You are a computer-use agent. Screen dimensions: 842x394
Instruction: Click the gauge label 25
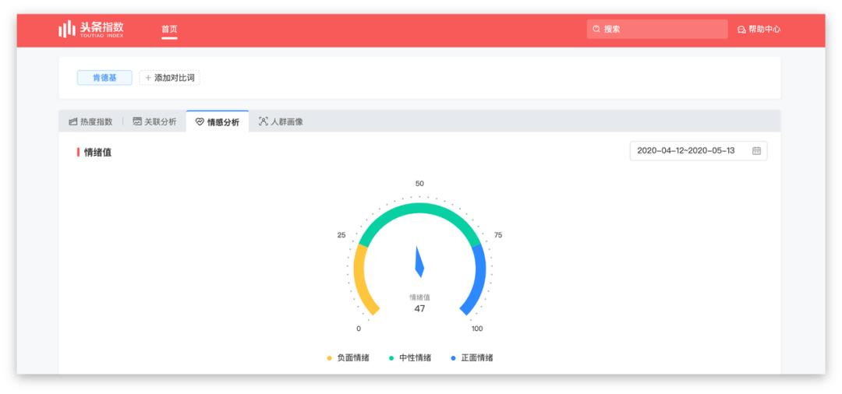point(341,235)
